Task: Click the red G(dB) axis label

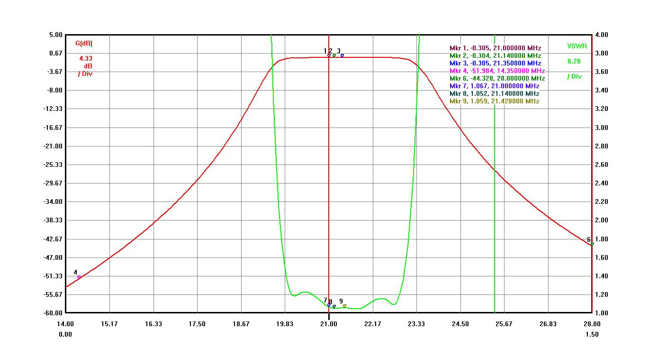Action: point(84,43)
